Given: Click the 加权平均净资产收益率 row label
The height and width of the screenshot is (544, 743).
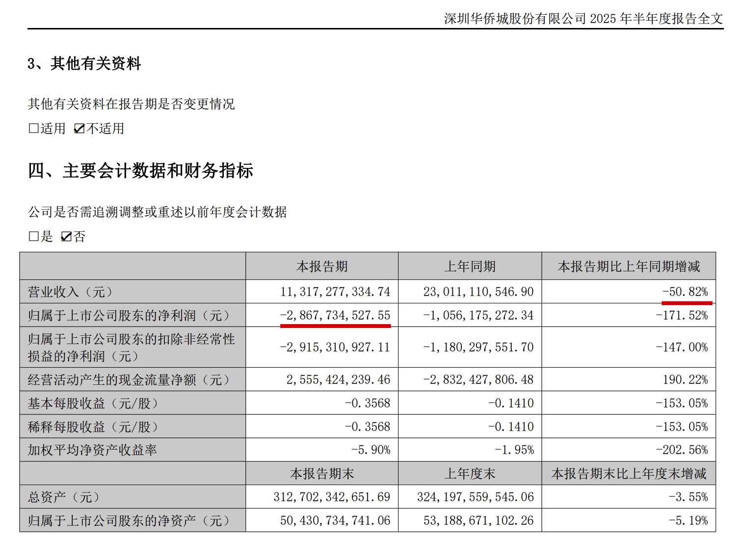Looking at the screenshot, I should coord(92,450).
